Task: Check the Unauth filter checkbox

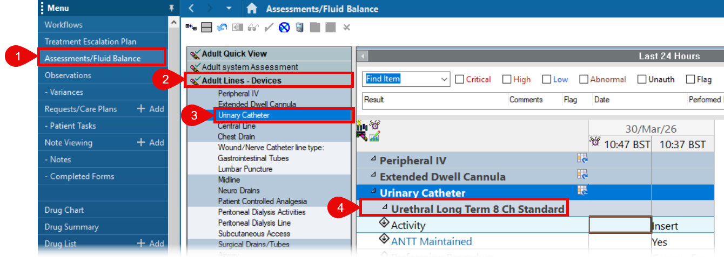Action: point(642,79)
